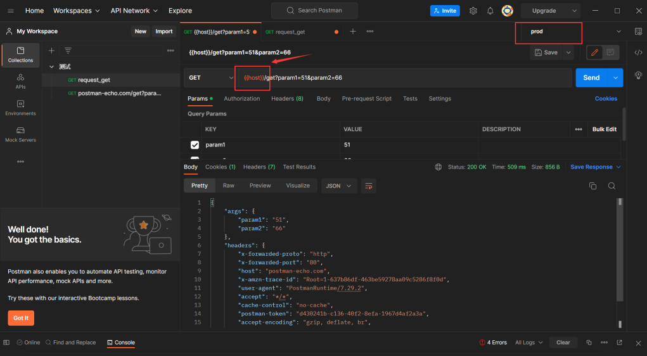Switch to the request Headers (8) tab
This screenshot has height=356, width=647.
pyautogui.click(x=287, y=99)
